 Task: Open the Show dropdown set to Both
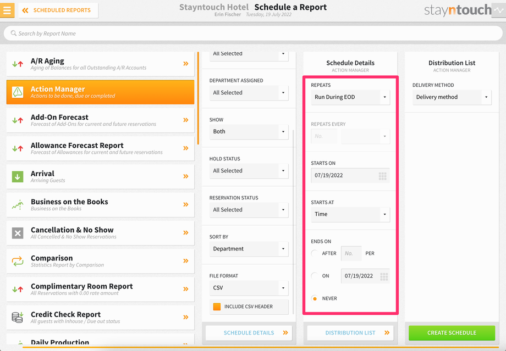249,132
